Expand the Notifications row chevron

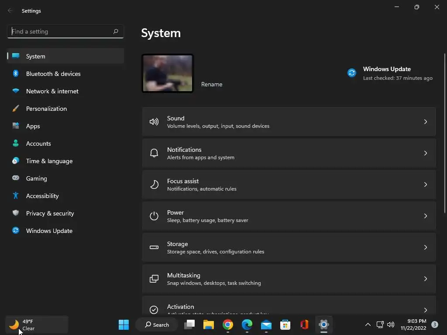425,153
